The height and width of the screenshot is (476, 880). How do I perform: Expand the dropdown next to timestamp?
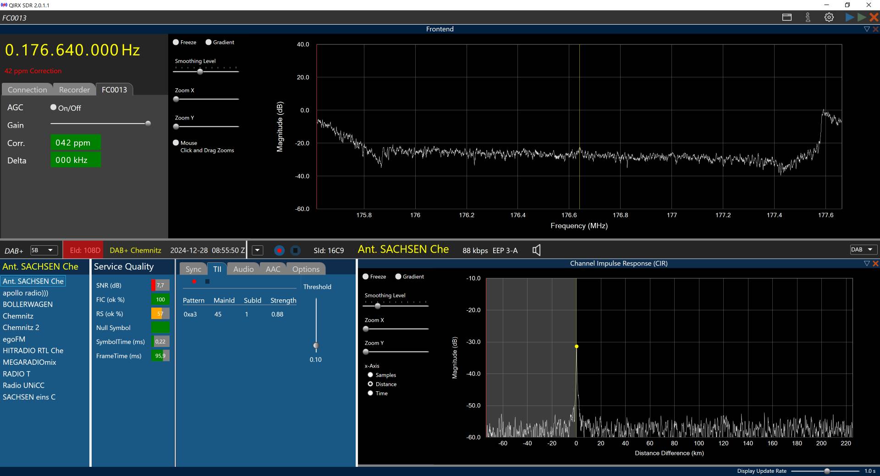click(x=258, y=250)
